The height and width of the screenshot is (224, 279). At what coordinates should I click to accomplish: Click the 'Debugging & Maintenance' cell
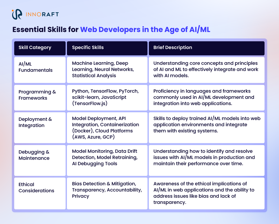[x=40, y=160]
